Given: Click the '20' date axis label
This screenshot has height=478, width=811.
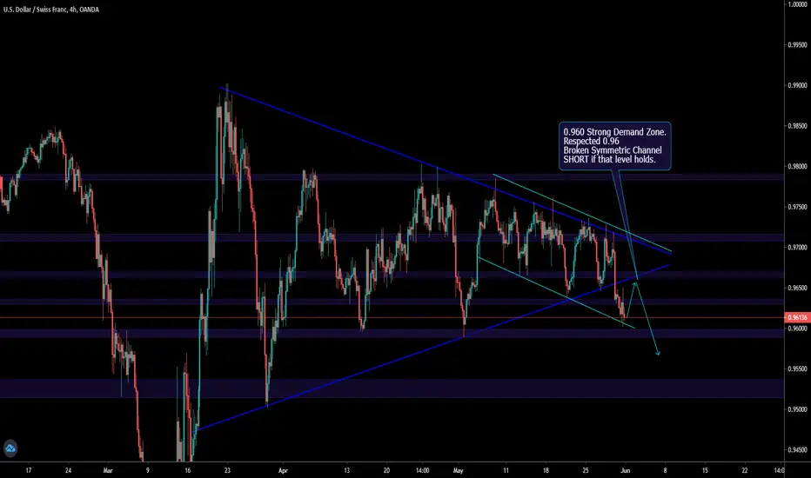Looking at the screenshot, I should (x=386, y=470).
